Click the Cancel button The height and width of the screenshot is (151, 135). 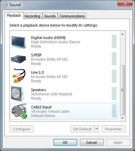[92, 142]
